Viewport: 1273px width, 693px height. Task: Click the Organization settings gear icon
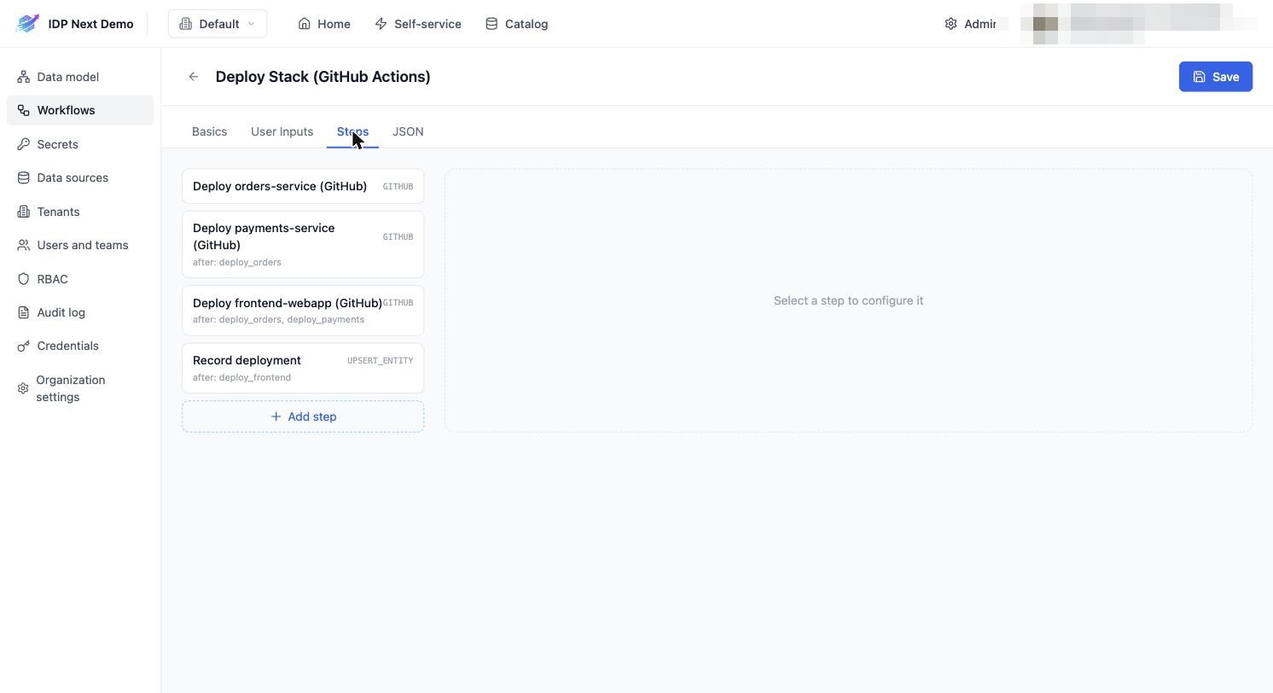tap(23, 388)
